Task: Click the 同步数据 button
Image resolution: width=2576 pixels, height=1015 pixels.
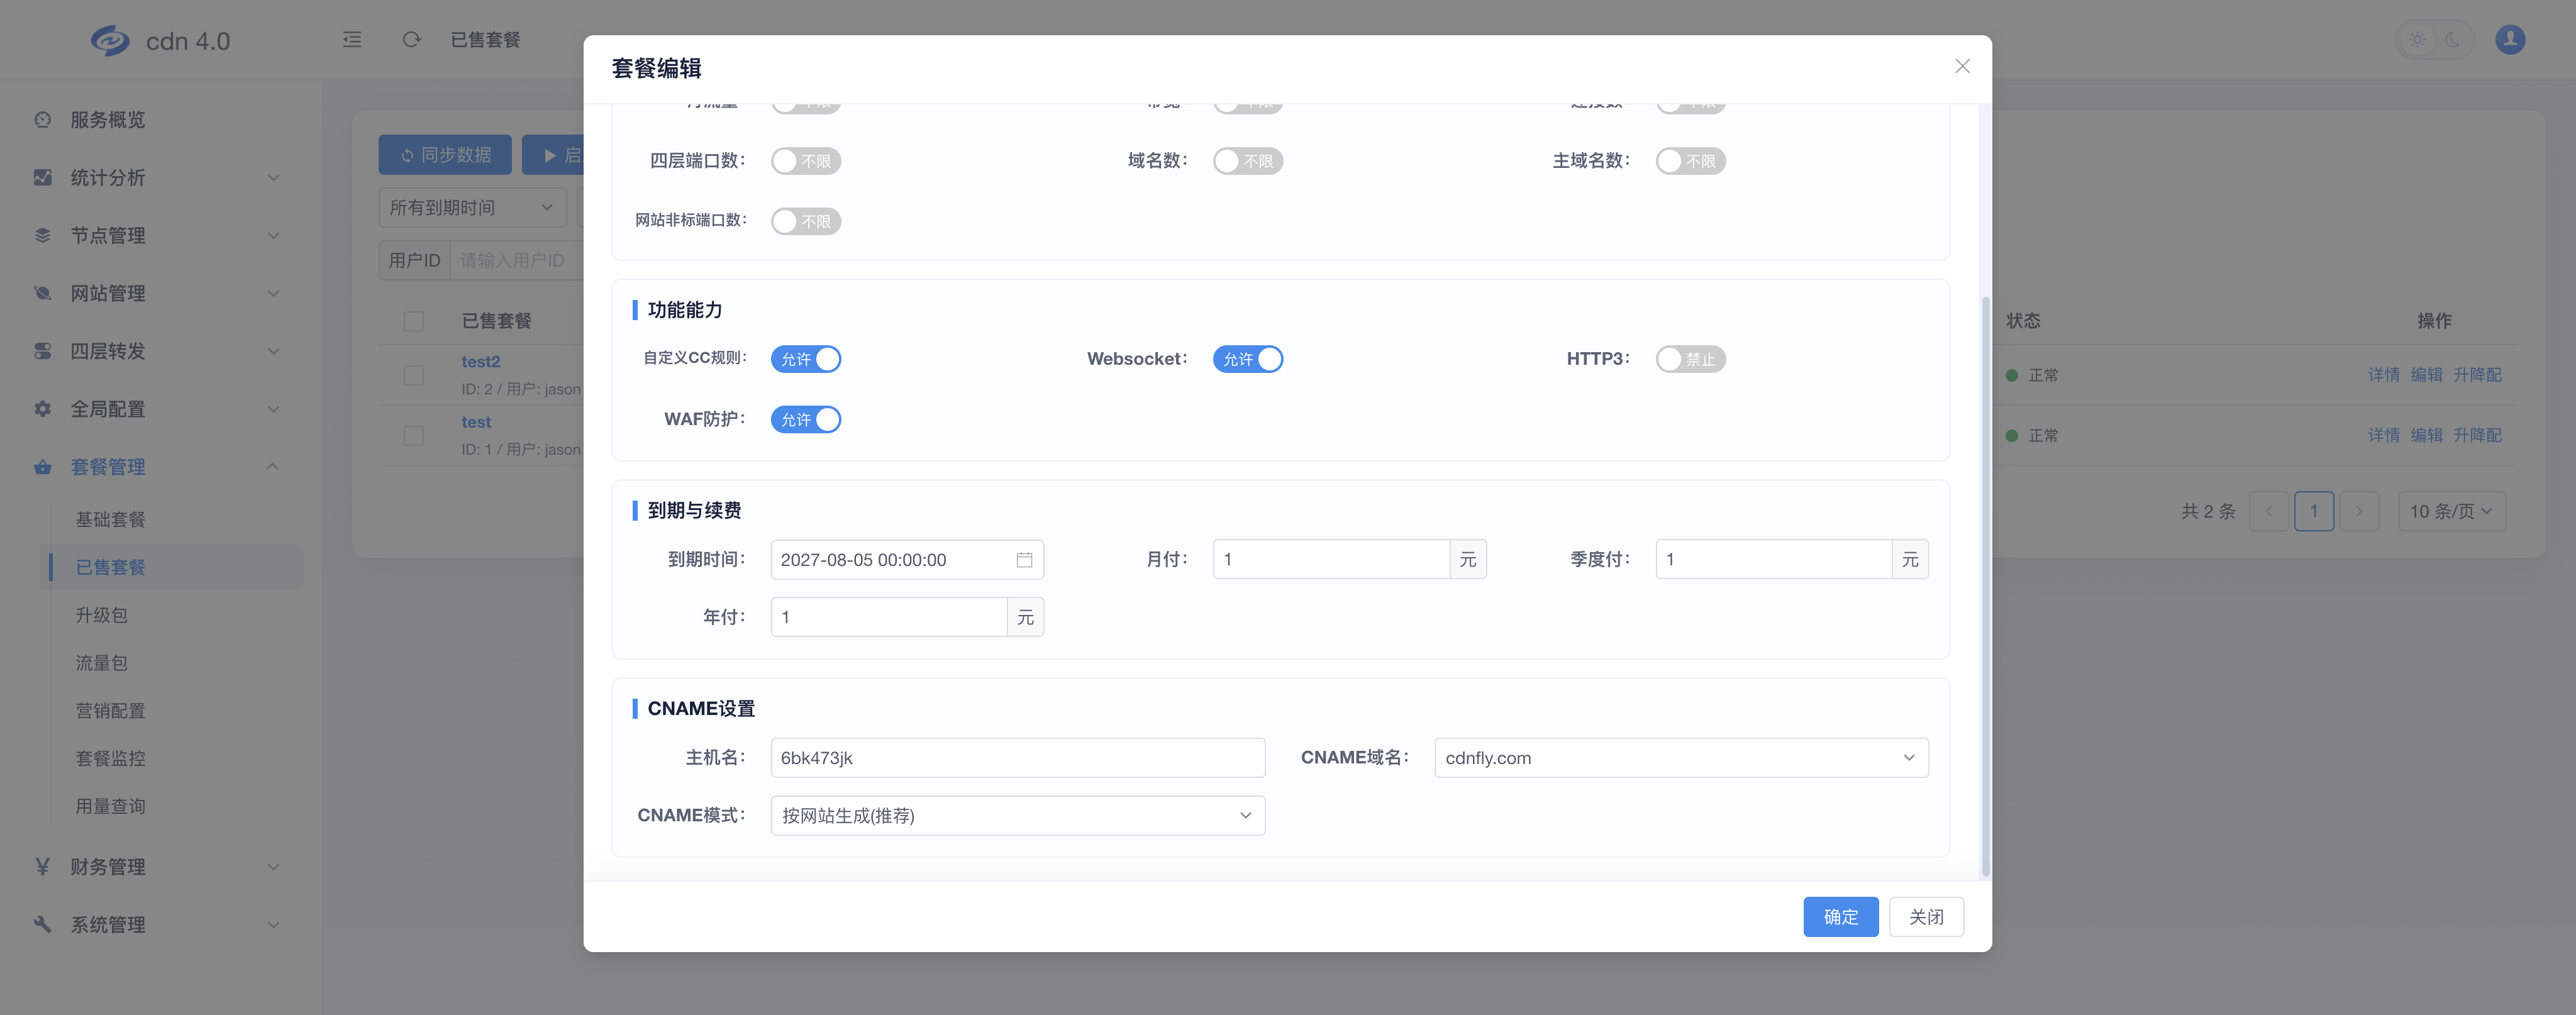Action: pos(446,155)
